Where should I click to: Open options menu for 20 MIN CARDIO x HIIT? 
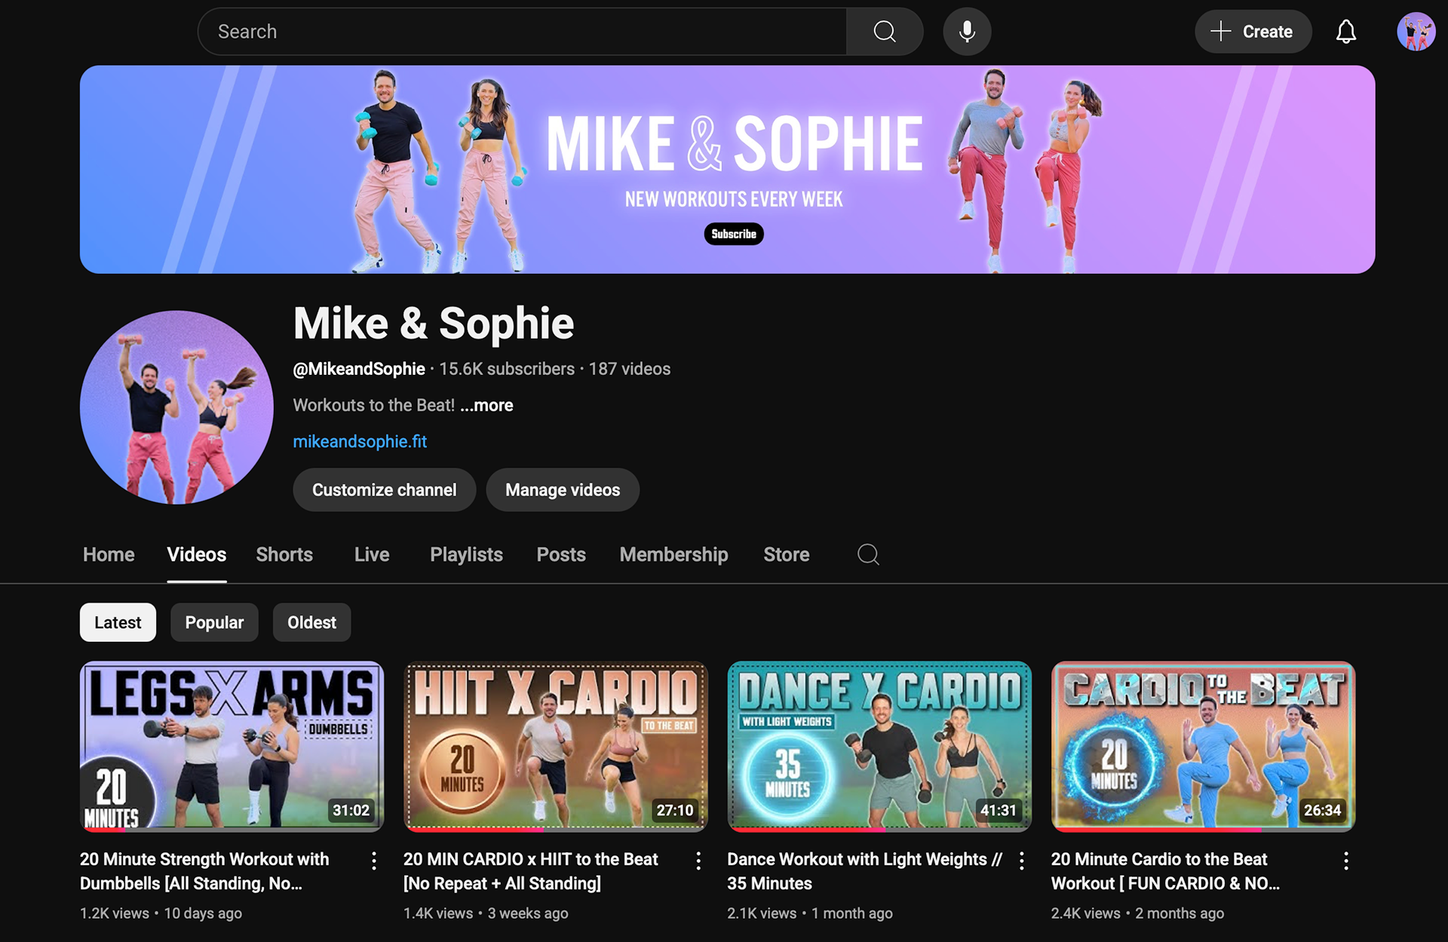pos(698,861)
